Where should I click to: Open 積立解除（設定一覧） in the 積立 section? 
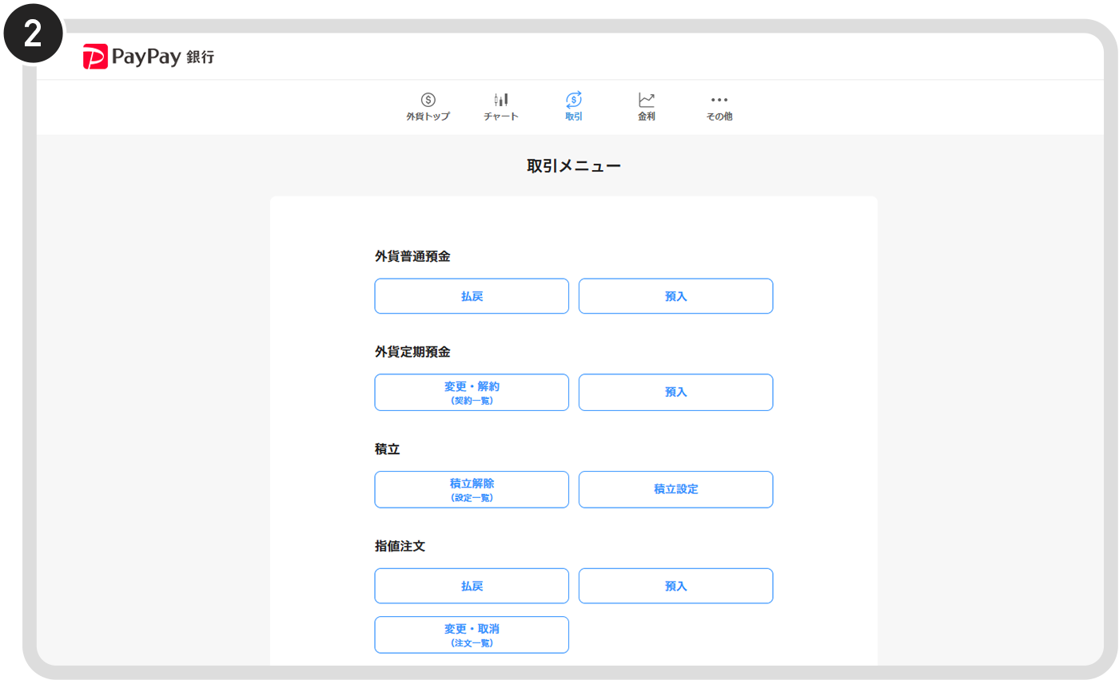pyautogui.click(x=471, y=489)
